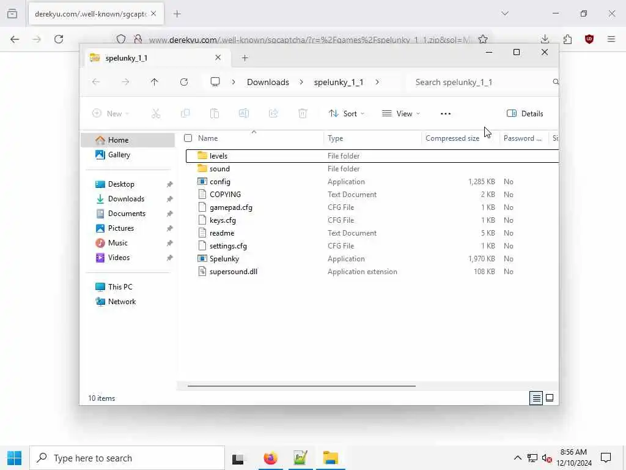626x470 pixels.
Task: Click the search magnifier in Explorer
Action: click(555, 82)
